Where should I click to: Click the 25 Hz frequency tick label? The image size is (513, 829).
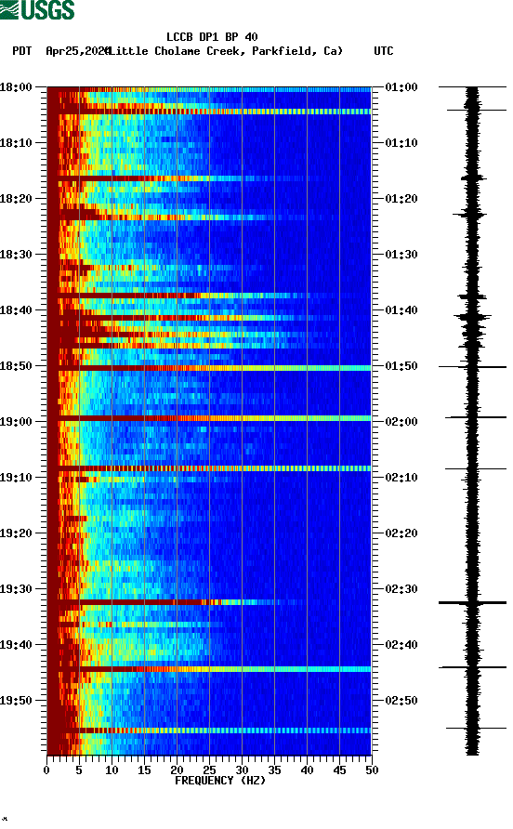(x=209, y=770)
